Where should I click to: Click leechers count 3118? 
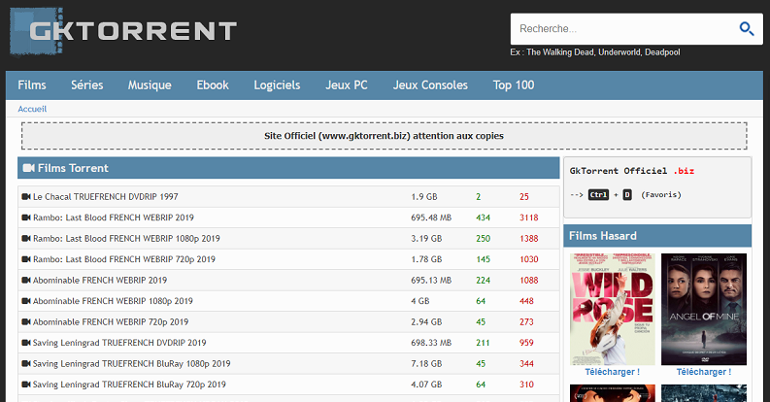click(x=529, y=218)
